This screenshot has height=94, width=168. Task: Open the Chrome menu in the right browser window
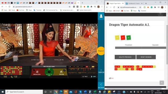165,7
